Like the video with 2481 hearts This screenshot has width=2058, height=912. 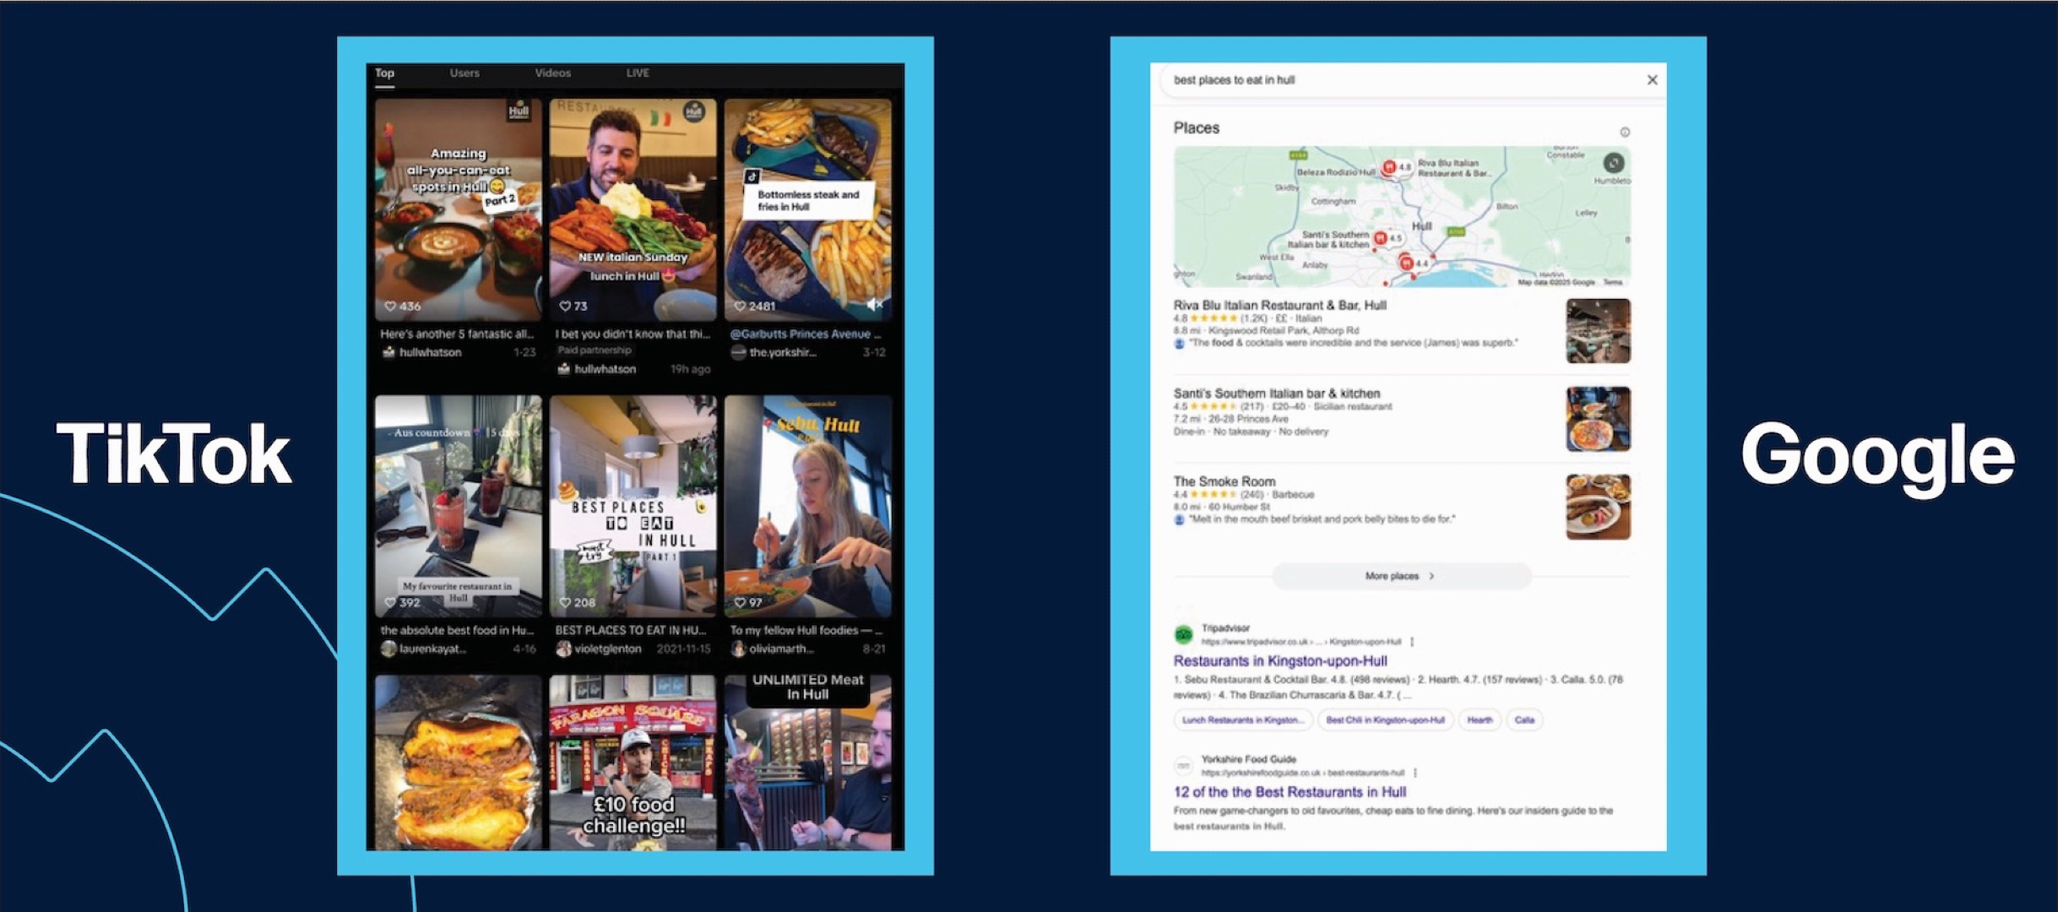tap(740, 306)
